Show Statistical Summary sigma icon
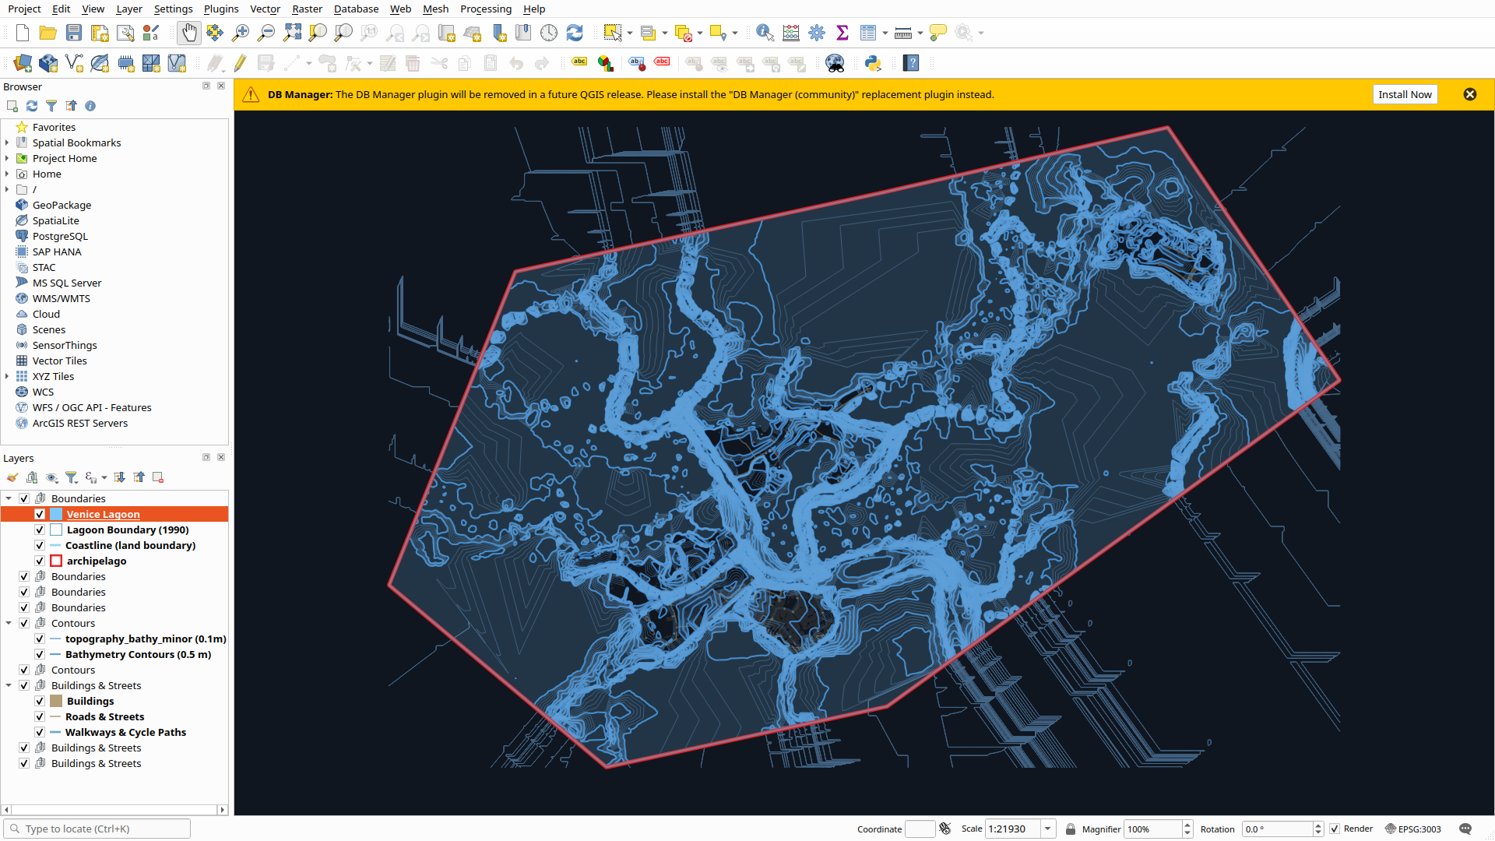 point(842,33)
